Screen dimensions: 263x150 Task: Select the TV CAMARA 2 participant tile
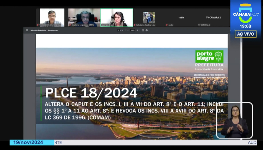pos(213,18)
